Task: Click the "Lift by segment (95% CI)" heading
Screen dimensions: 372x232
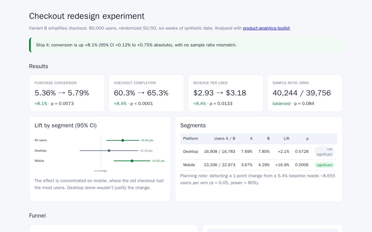Action: click(66, 125)
